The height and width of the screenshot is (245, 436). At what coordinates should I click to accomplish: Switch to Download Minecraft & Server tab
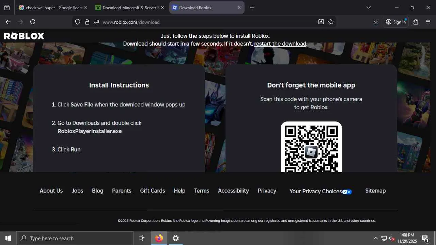tap(130, 7)
